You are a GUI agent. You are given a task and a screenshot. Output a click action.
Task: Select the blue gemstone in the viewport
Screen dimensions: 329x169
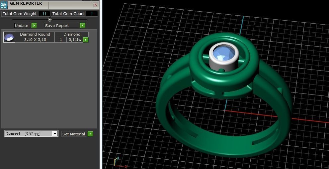point(224,53)
